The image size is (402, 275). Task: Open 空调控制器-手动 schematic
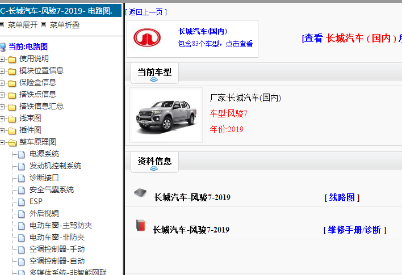pyautogui.click(x=57, y=249)
